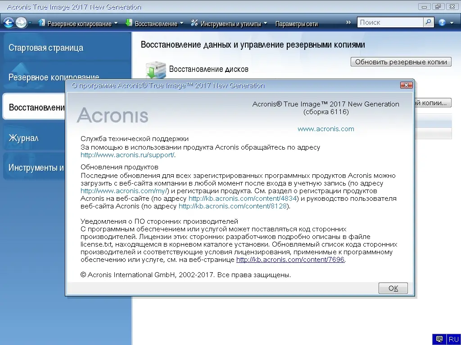The width and height of the screenshot is (461, 345).
Task: Open the Help question mark icon
Action: click(442, 22)
